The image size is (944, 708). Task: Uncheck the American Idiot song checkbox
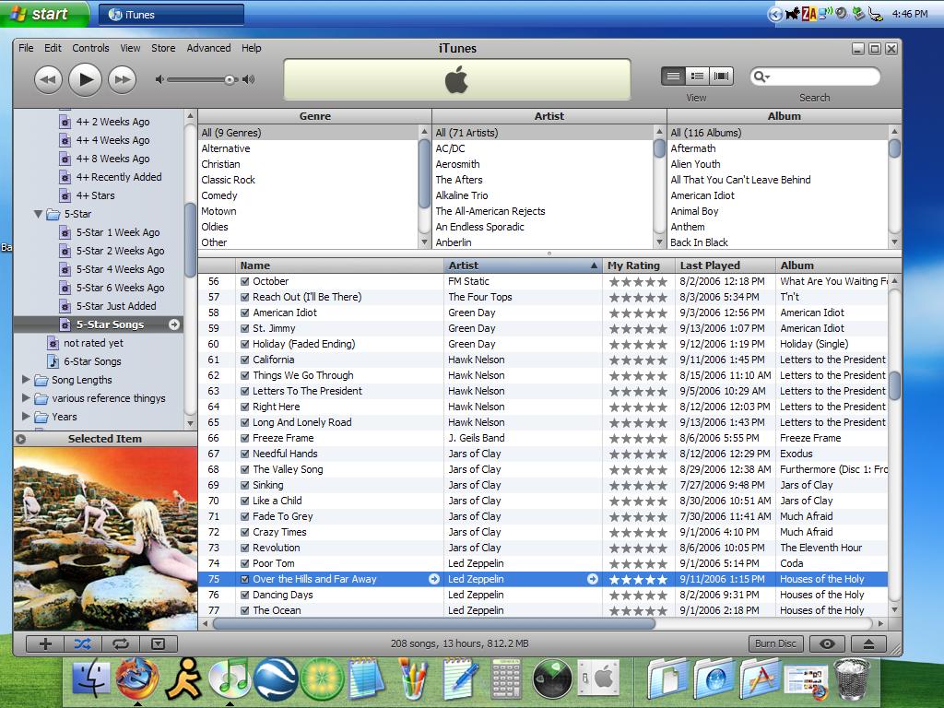(245, 313)
